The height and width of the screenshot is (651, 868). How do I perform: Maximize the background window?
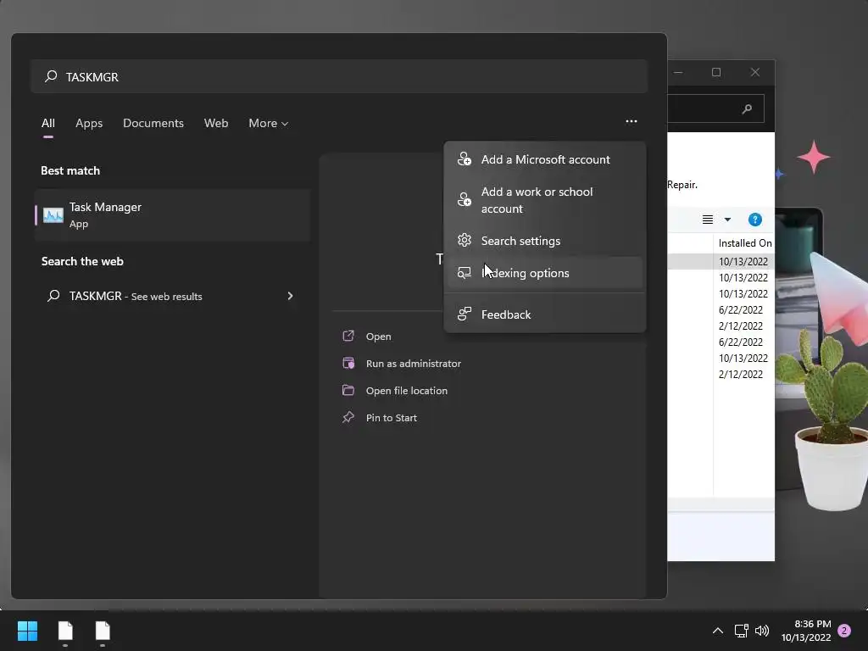coord(715,73)
